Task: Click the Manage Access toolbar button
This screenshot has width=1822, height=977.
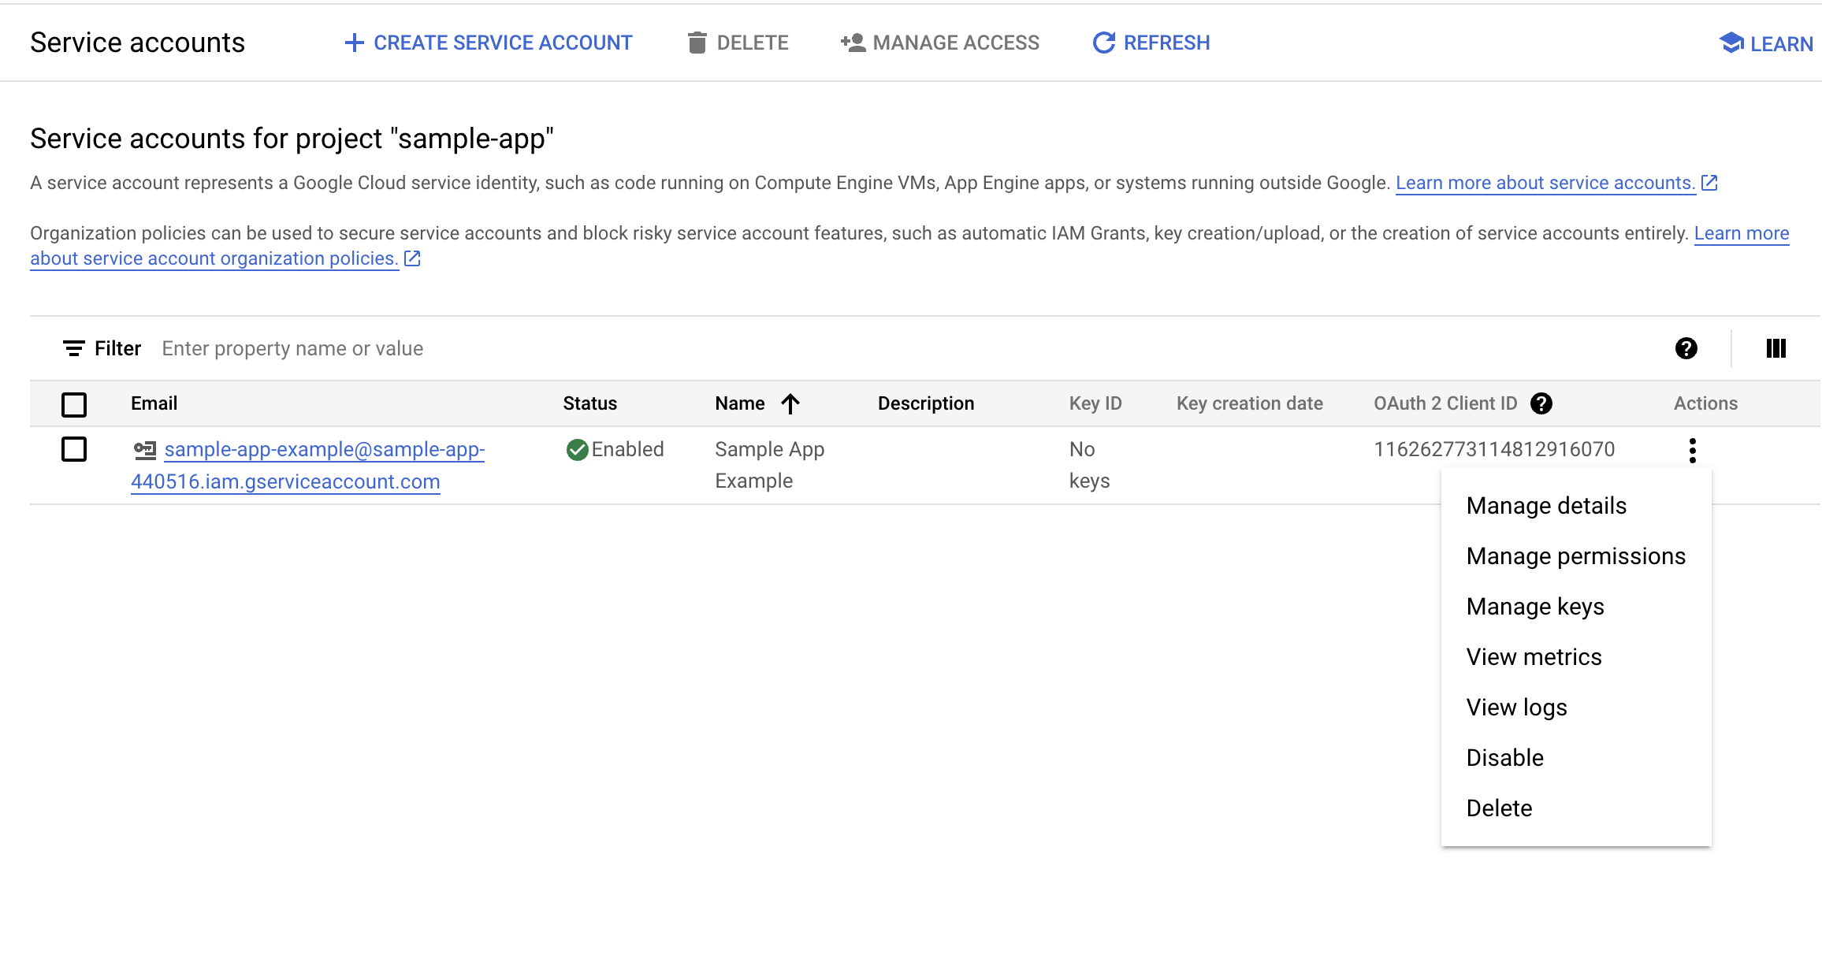Action: coord(940,43)
